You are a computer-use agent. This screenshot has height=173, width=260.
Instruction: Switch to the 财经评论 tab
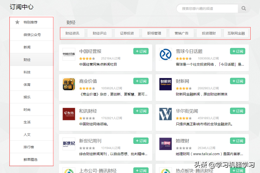(x=100, y=33)
